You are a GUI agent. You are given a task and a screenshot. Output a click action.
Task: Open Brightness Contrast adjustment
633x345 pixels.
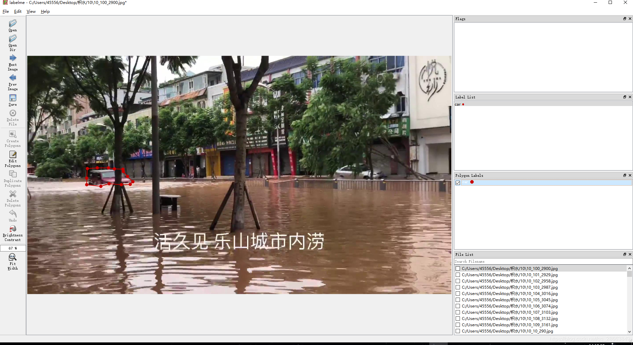13,229
